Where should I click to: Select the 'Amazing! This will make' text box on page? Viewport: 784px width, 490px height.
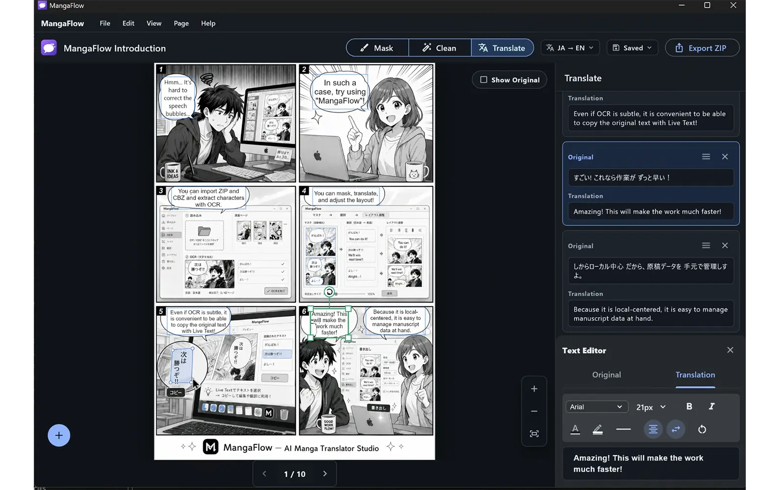pyautogui.click(x=329, y=323)
